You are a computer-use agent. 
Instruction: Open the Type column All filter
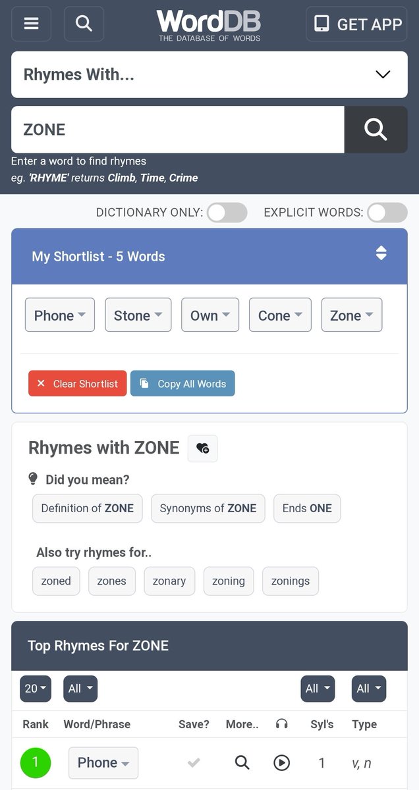coord(369,689)
